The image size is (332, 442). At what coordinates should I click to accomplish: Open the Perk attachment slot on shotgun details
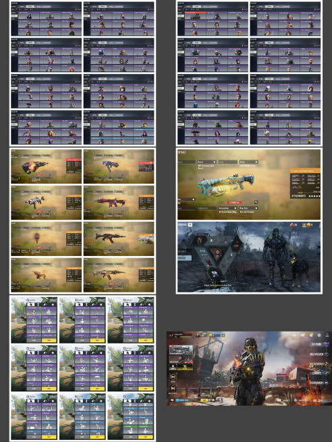coord(186,199)
